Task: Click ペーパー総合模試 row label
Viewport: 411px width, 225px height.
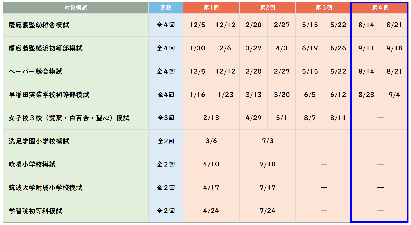Action: coord(35,72)
